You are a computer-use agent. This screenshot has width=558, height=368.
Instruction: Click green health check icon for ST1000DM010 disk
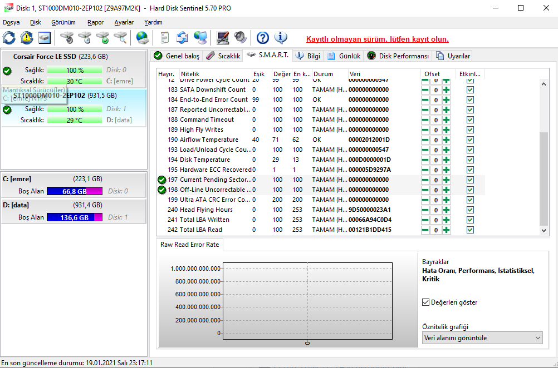coord(7,110)
